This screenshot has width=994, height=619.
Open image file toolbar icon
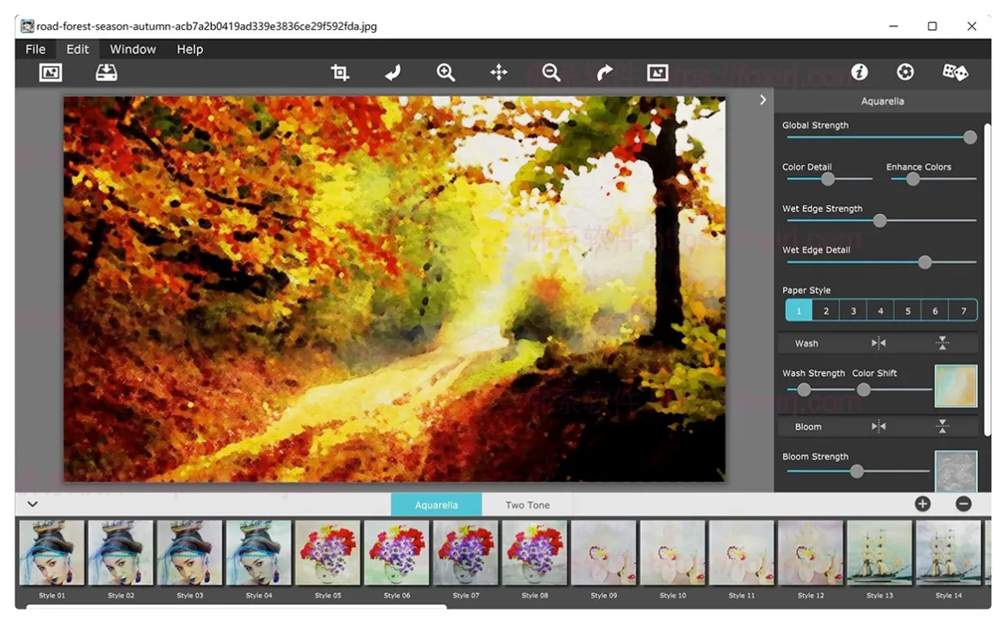click(51, 73)
